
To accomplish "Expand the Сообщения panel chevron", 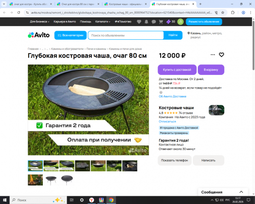I will (x=241, y=192).
